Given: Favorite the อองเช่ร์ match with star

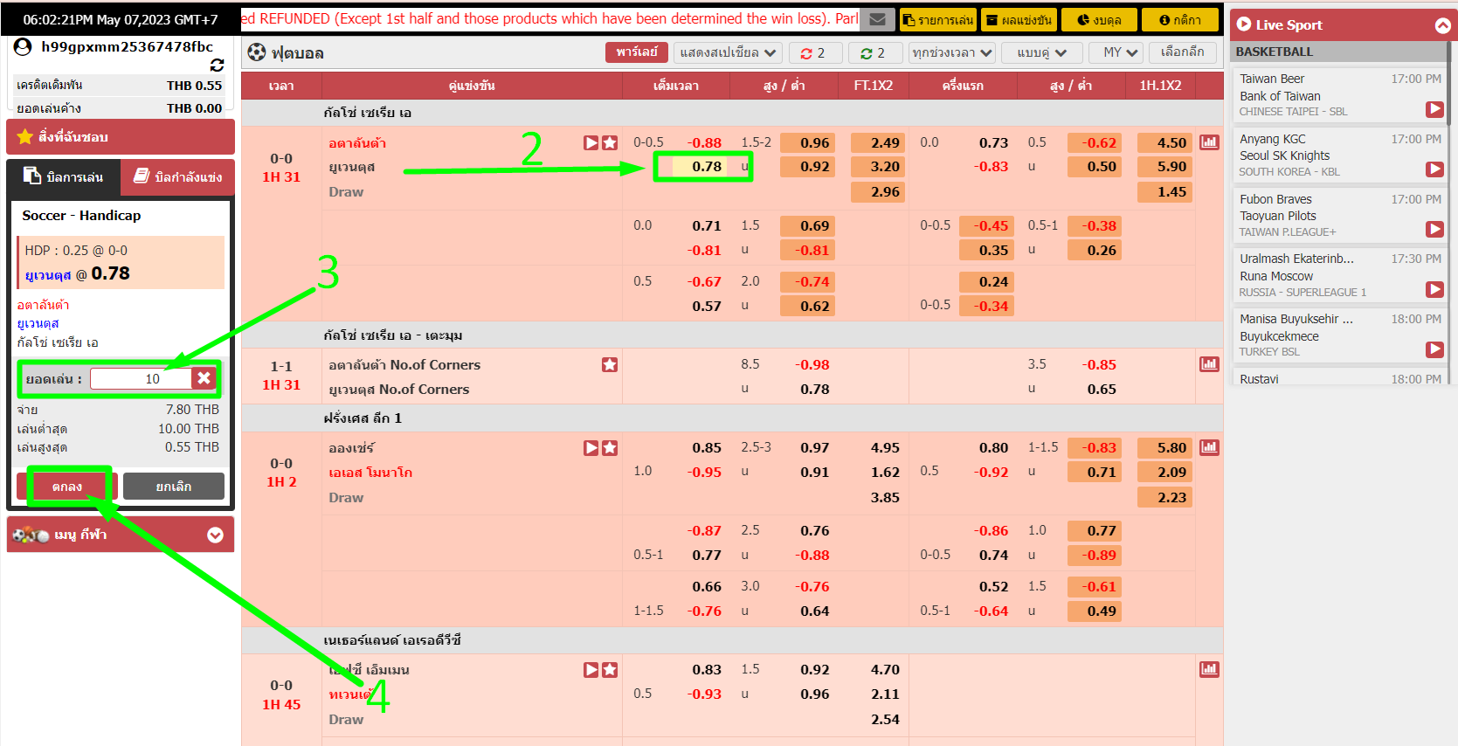Looking at the screenshot, I should pyautogui.click(x=610, y=447).
